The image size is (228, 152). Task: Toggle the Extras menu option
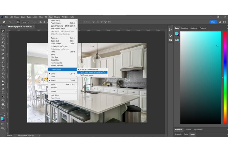[53, 74]
